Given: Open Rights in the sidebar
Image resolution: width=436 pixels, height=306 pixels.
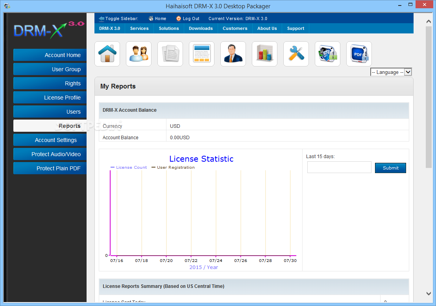Looking at the screenshot, I should [x=50, y=83].
